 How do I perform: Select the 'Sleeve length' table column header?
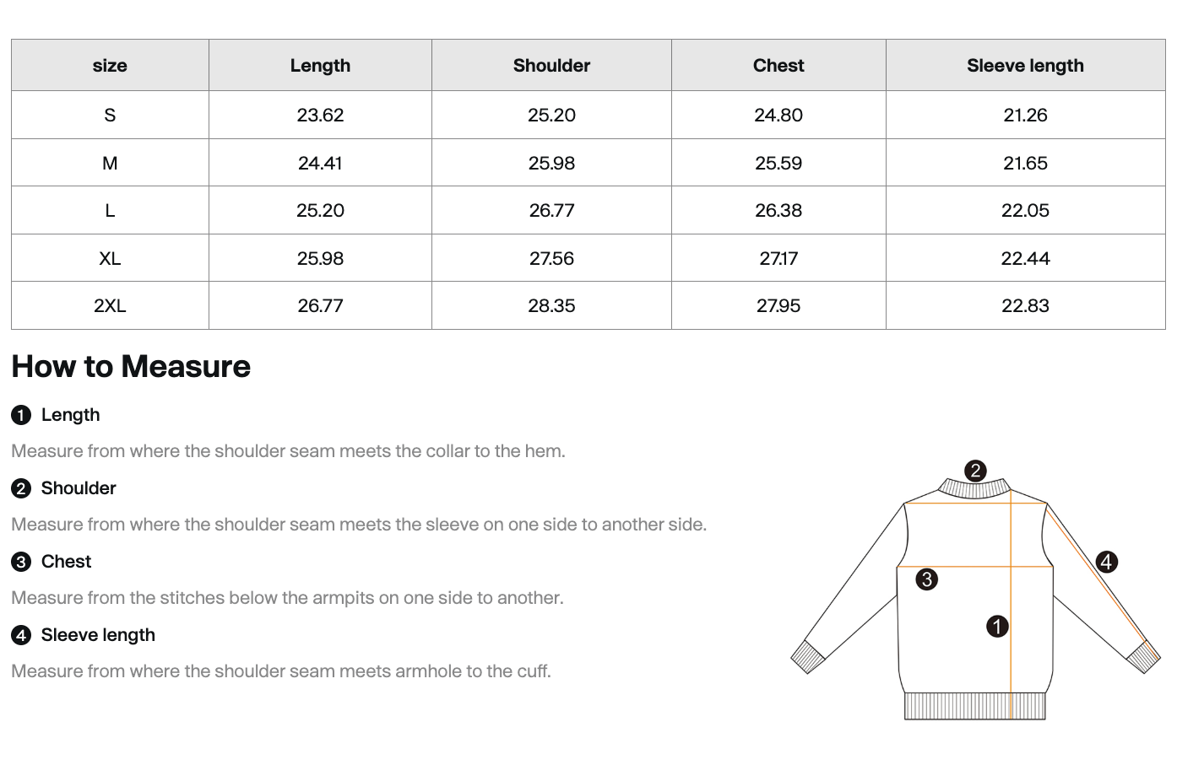pyautogui.click(x=1025, y=66)
